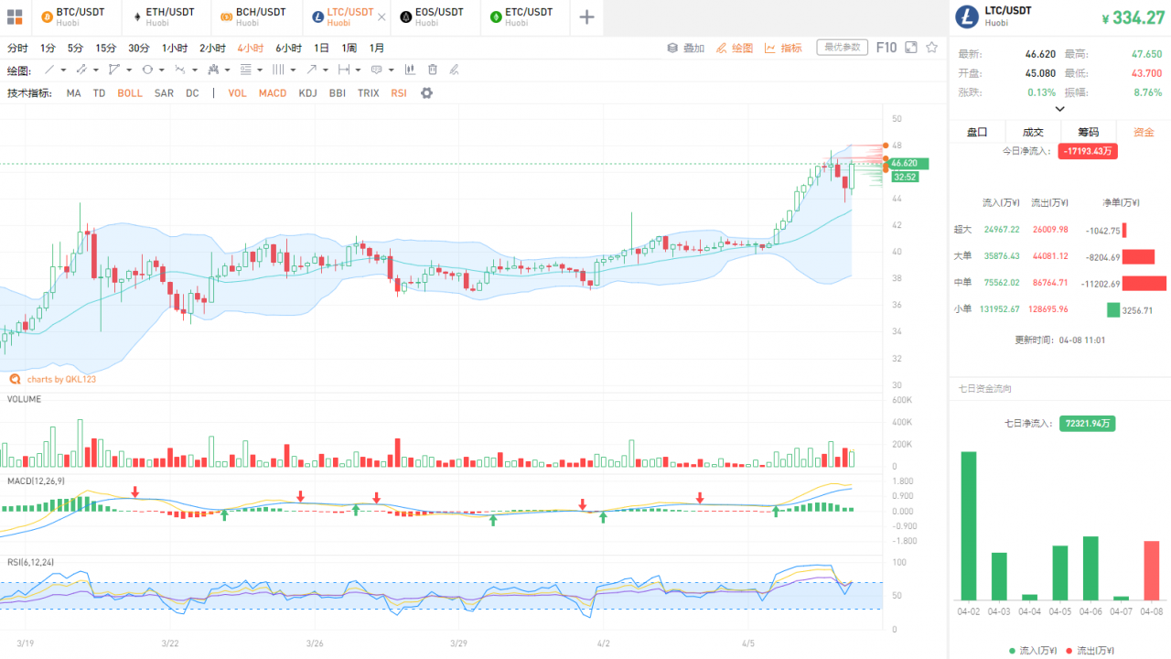Screen dimensions: 1171x659
Task: Select the 15分 timeframe
Action: (x=106, y=48)
